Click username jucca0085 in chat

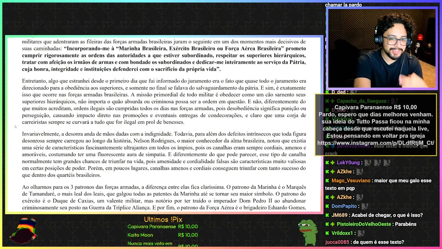coord(337,242)
